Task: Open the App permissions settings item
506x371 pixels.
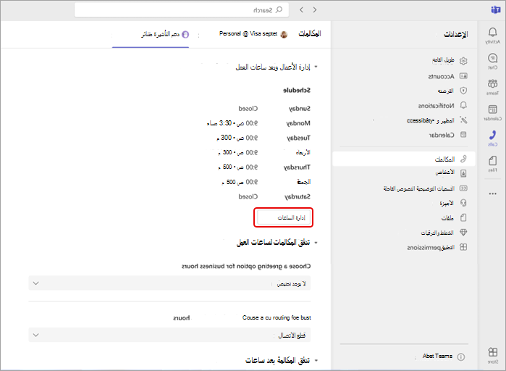Action: point(437,247)
